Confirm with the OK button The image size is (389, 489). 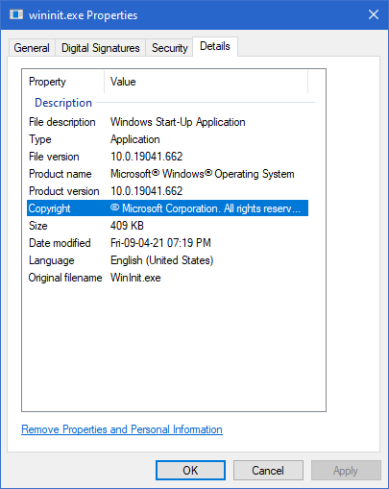click(x=190, y=471)
